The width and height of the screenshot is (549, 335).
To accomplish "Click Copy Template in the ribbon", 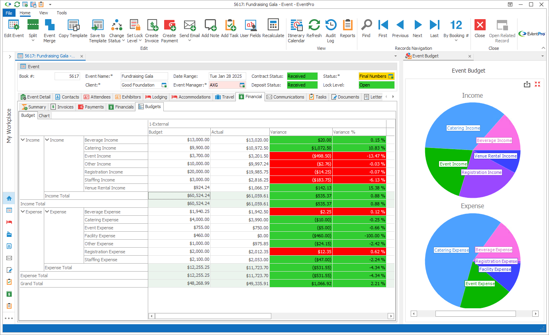I will coord(73,25).
